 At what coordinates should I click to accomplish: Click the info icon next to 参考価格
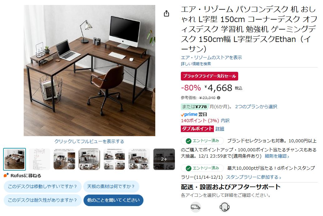(219, 98)
